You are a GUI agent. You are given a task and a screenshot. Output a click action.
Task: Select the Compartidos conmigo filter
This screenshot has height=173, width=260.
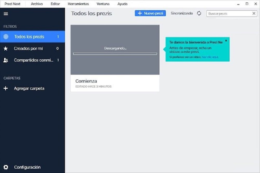pyautogui.click(x=32, y=60)
